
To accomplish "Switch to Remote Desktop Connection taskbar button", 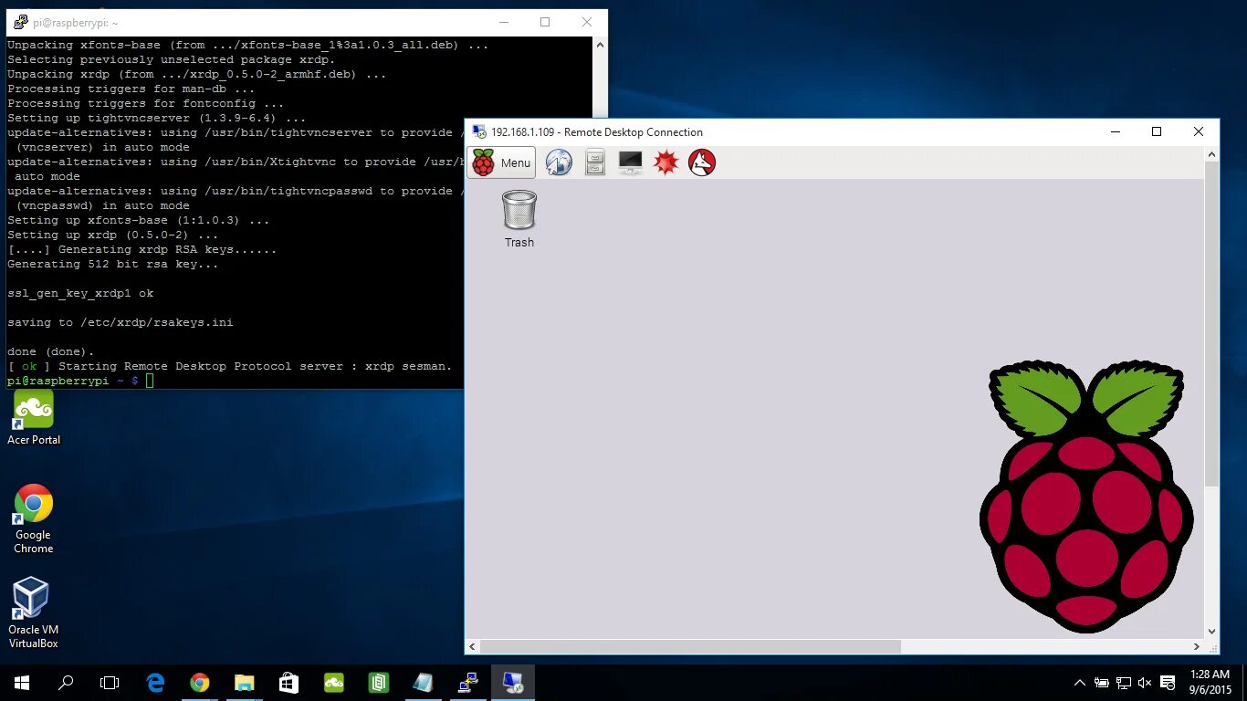I will click(x=512, y=682).
